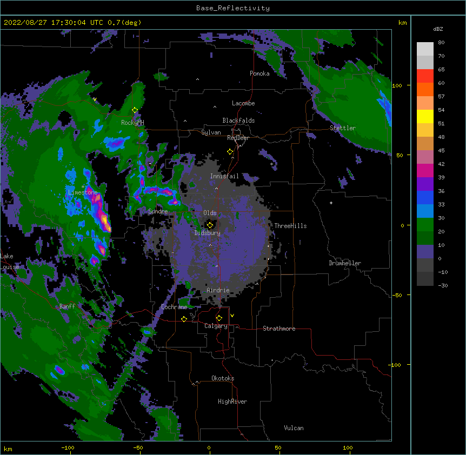Click the Sundre city label
The width and height of the screenshot is (466, 455).
158,211
